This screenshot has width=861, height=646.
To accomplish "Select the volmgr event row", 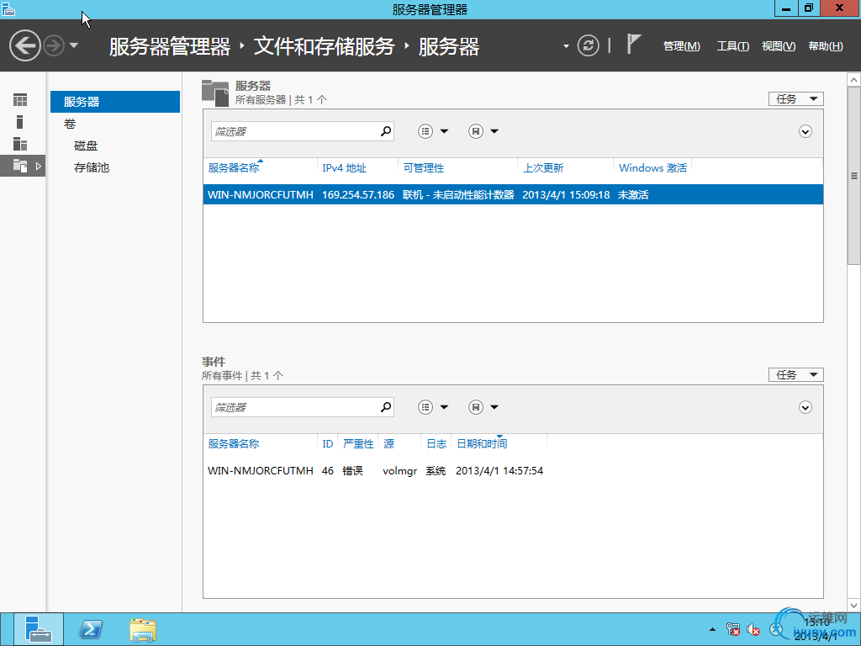I will coord(513,471).
